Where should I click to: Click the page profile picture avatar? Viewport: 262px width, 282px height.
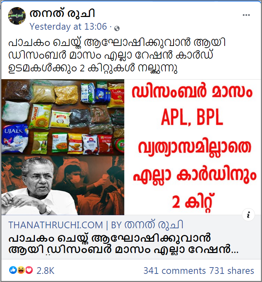[17, 16]
